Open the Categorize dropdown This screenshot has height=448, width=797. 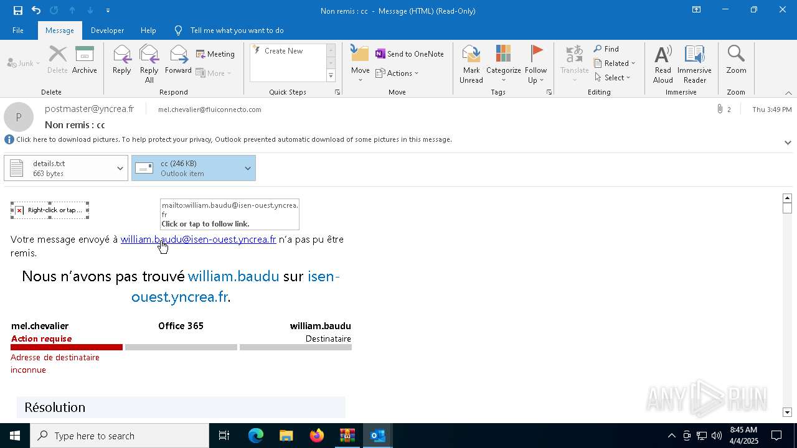tap(504, 64)
